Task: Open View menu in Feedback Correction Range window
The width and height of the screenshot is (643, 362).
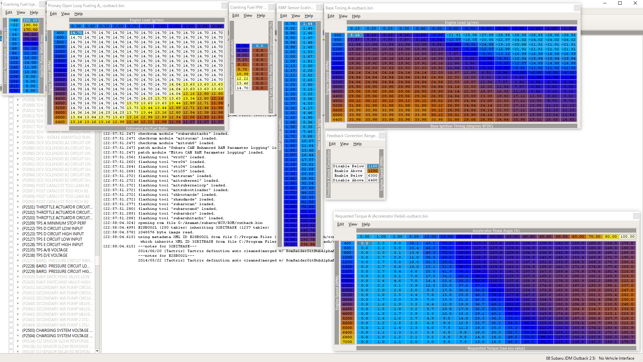Action: [x=344, y=144]
